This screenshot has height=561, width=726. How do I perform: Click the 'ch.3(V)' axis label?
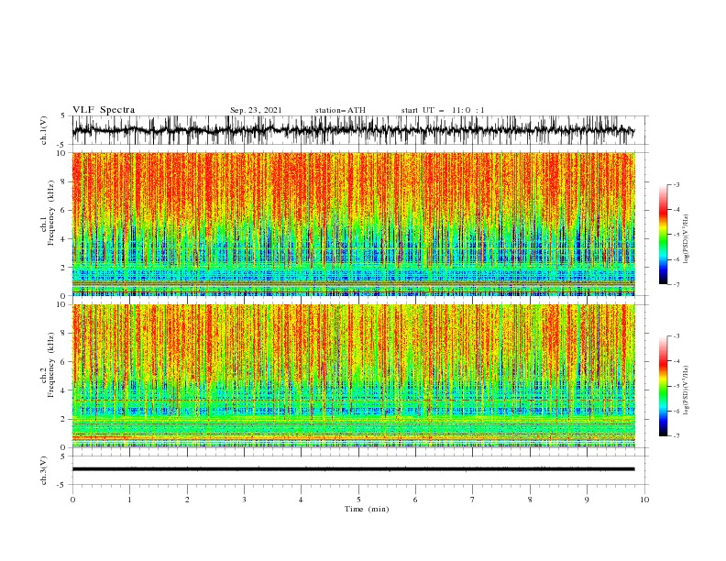pyautogui.click(x=44, y=470)
